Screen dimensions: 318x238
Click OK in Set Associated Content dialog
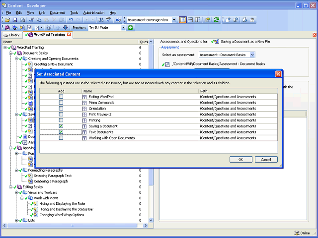pyautogui.click(x=240, y=159)
